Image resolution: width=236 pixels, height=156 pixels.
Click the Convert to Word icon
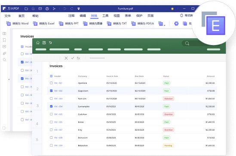(9, 24)
